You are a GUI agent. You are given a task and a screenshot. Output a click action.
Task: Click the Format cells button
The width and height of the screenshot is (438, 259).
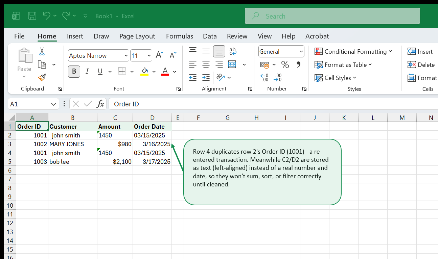pos(422,78)
